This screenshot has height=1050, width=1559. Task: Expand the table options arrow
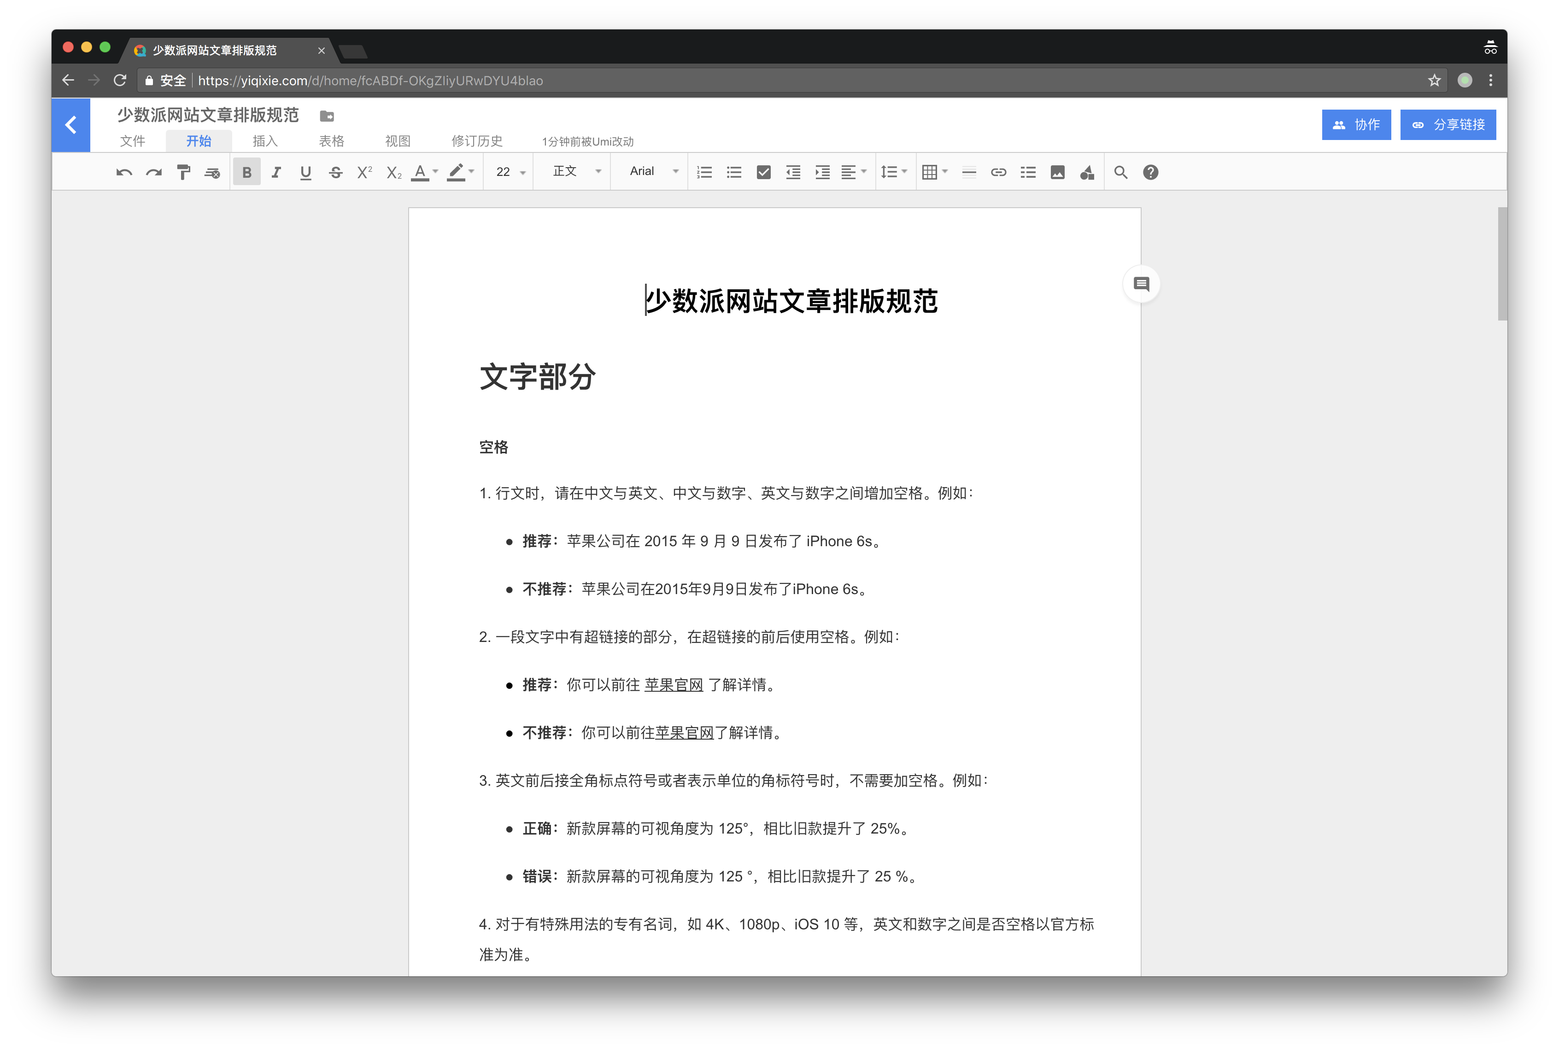tap(944, 172)
